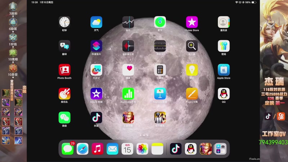Tap the date text 1月15日周四

(46, 3)
